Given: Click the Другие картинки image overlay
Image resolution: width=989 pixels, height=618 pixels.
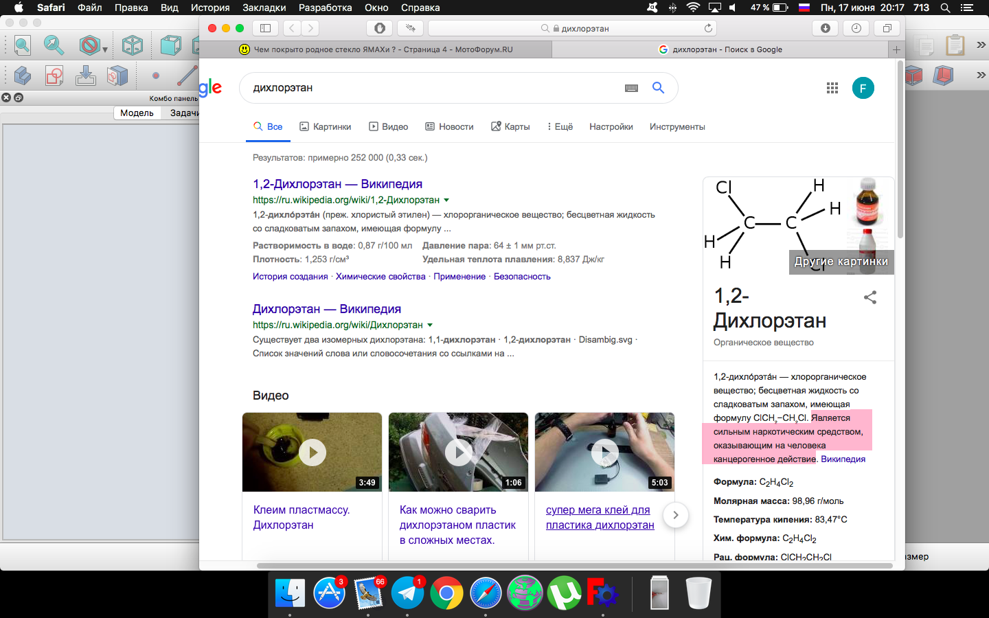Looking at the screenshot, I should pyautogui.click(x=841, y=262).
